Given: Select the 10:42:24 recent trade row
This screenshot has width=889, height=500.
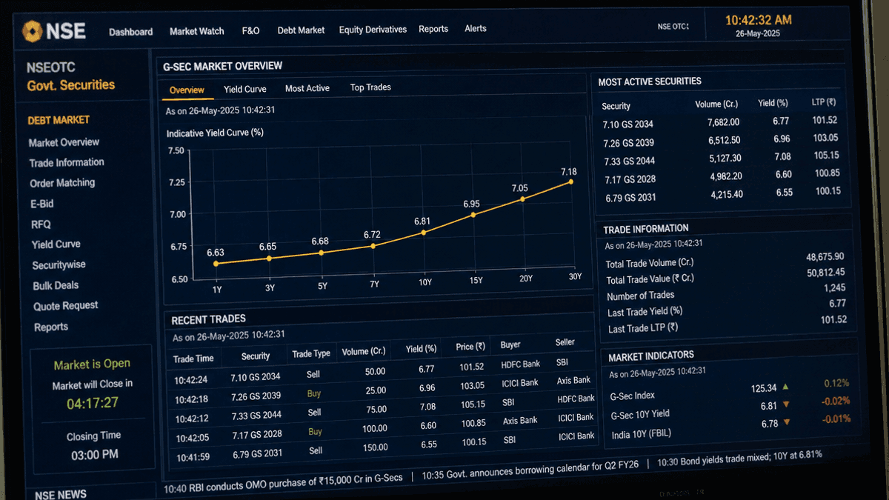Looking at the screenshot, I should [384, 371].
